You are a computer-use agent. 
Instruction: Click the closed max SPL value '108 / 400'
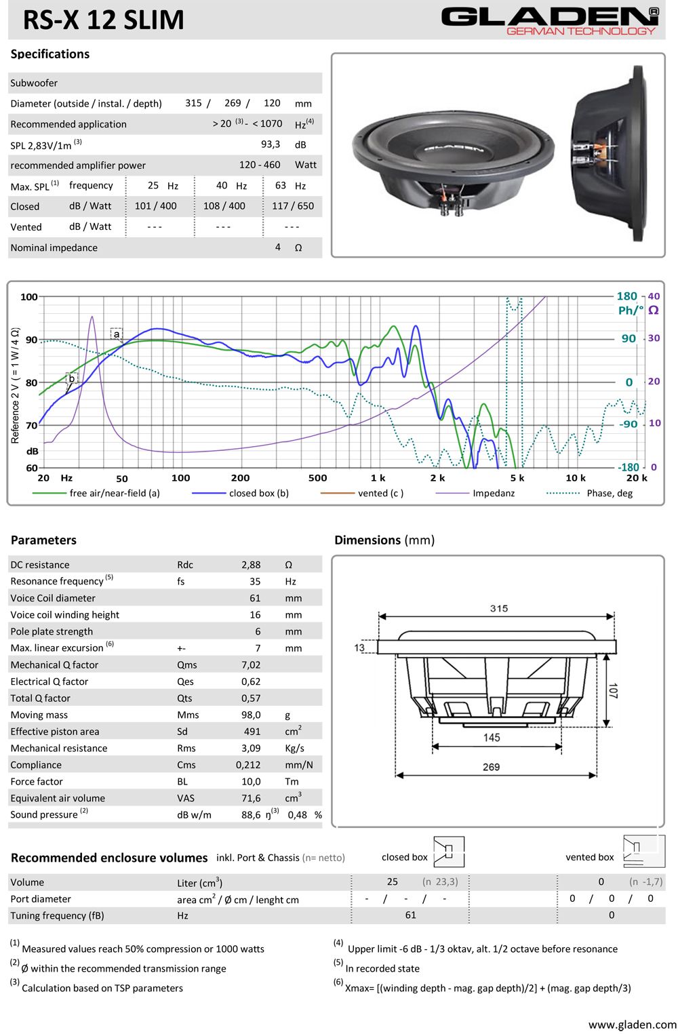tap(224, 206)
